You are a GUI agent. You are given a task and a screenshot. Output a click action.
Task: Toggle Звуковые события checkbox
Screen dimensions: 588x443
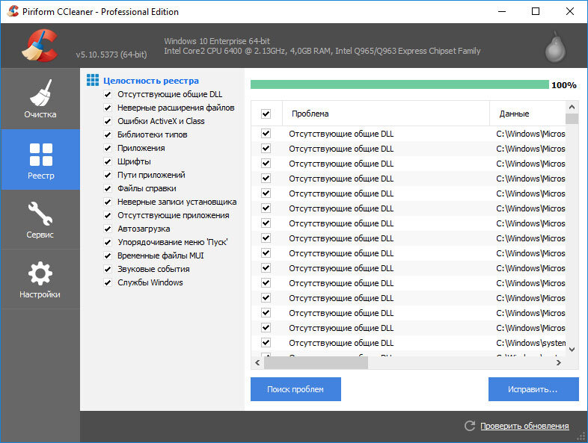point(108,269)
